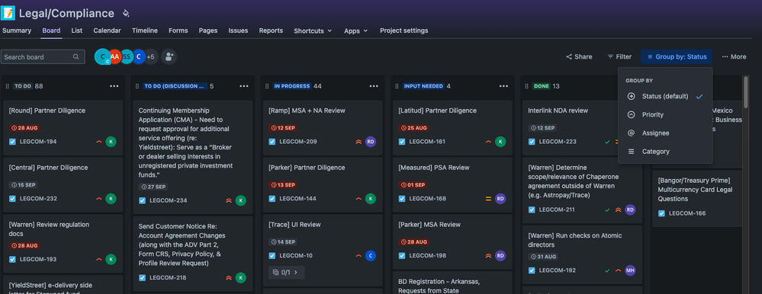The image size is (762, 294).
Task: Open the Reports tab
Action: point(271,30)
